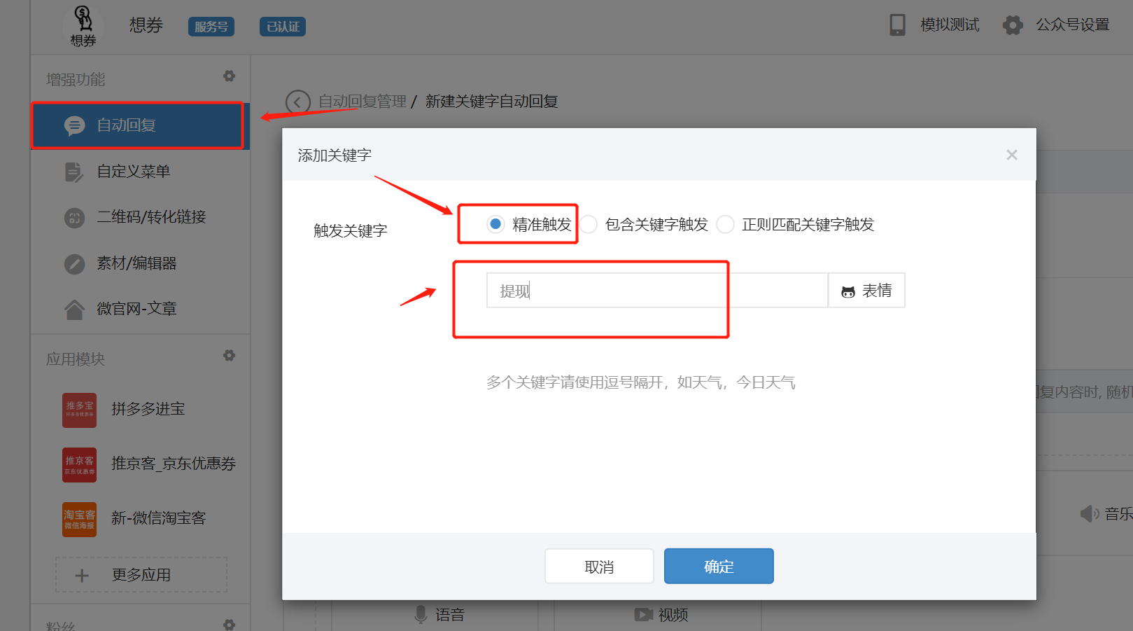This screenshot has width=1133, height=631.
Task: Click the 自动回复 chat bubble icon
Action: tap(74, 125)
